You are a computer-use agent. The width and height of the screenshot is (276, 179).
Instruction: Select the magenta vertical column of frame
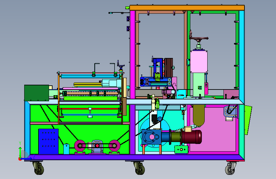coord(132,54)
